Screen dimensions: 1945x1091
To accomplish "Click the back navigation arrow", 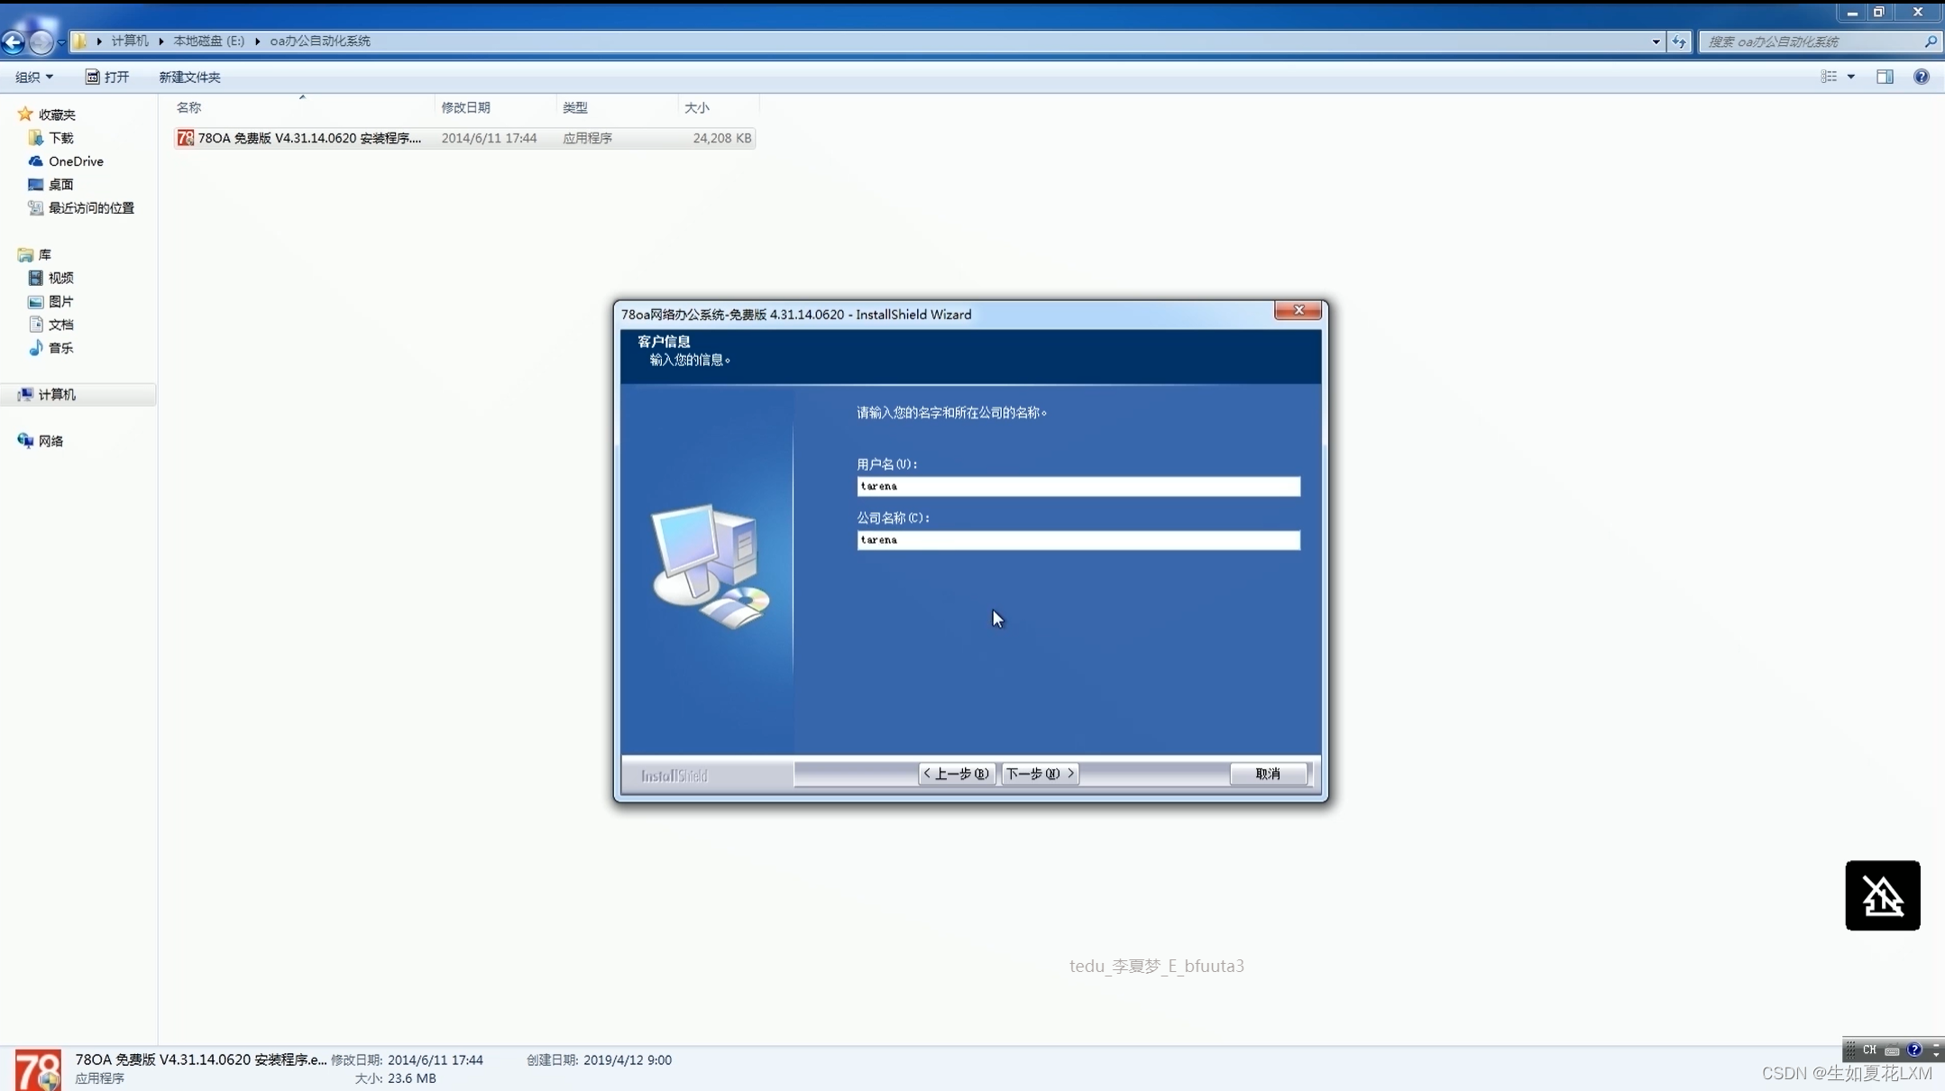I will (14, 41).
